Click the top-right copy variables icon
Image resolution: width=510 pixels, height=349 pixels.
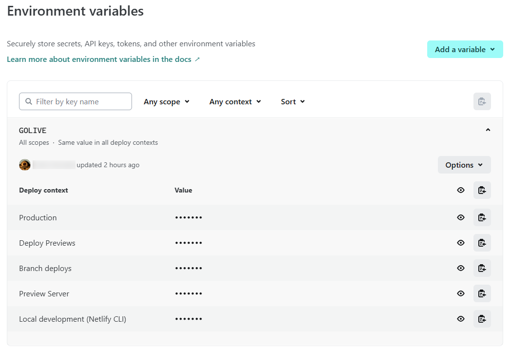tap(482, 101)
